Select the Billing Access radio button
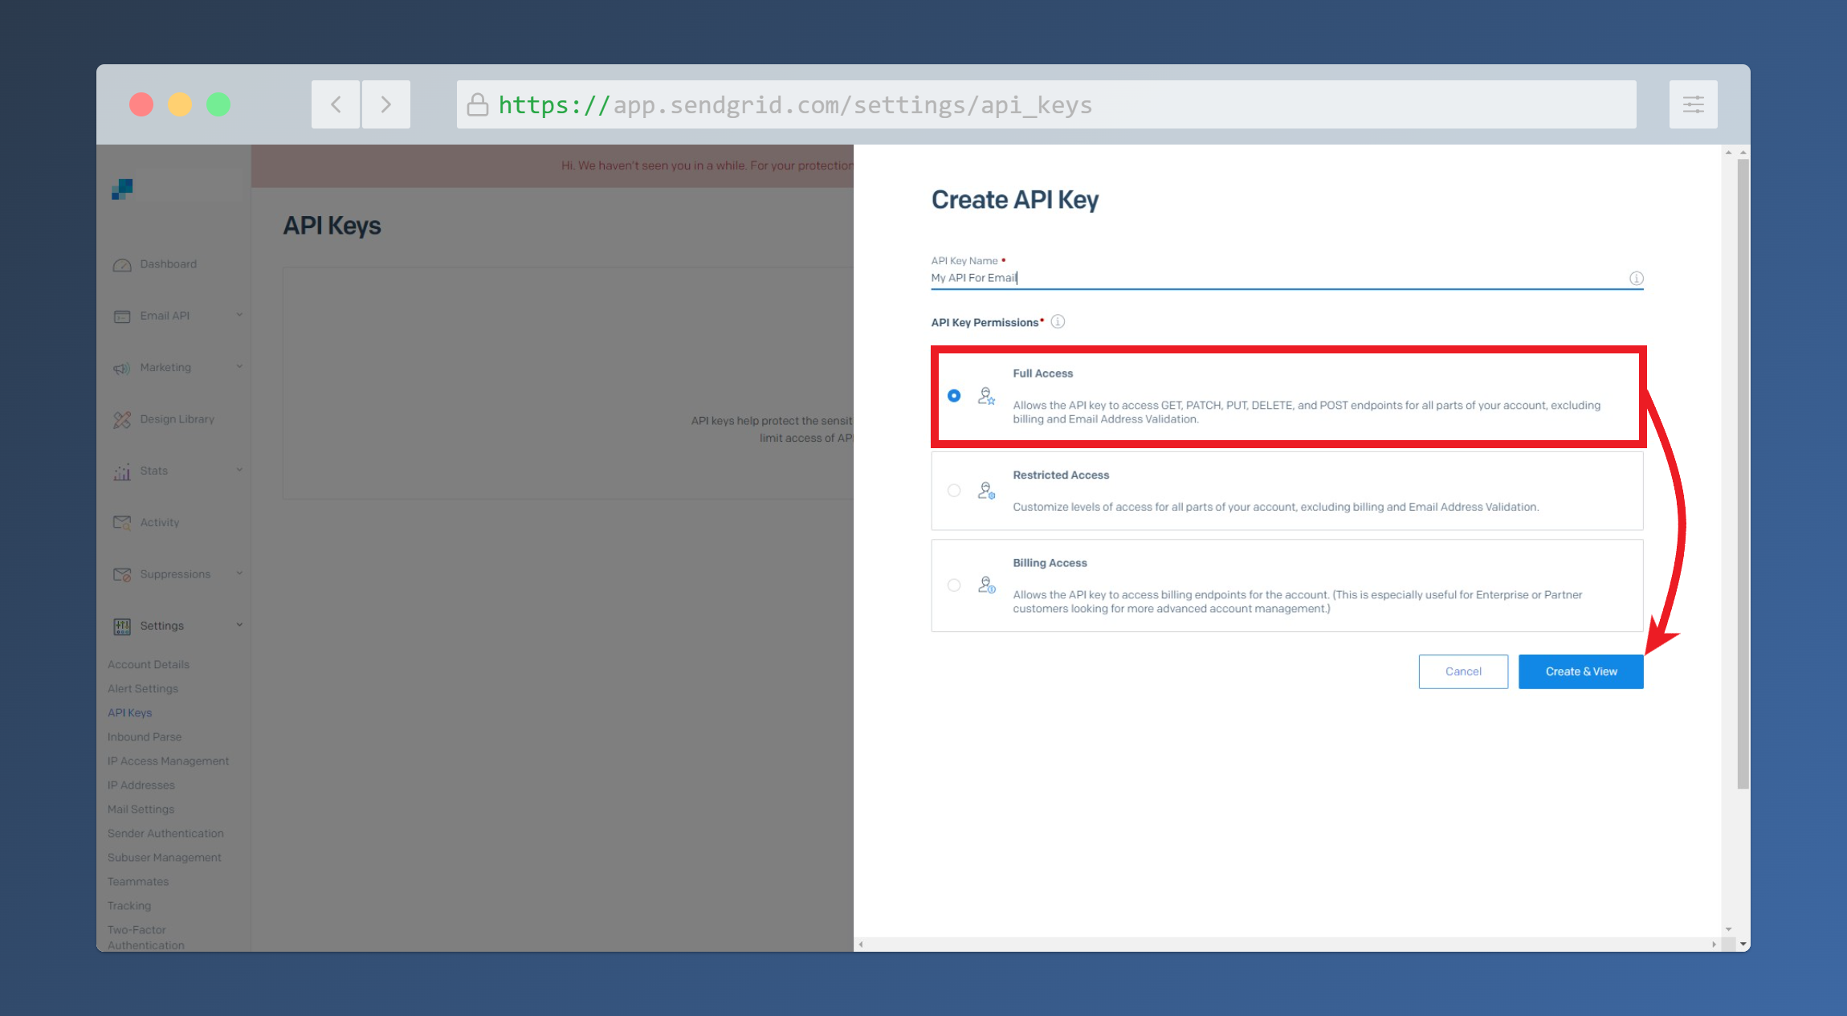The width and height of the screenshot is (1847, 1016). (954, 586)
